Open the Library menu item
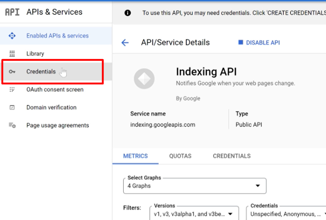The width and height of the screenshot is (326, 220). tap(56, 54)
